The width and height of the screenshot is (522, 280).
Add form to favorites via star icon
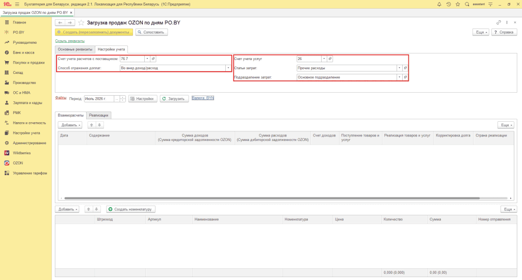(x=81, y=22)
